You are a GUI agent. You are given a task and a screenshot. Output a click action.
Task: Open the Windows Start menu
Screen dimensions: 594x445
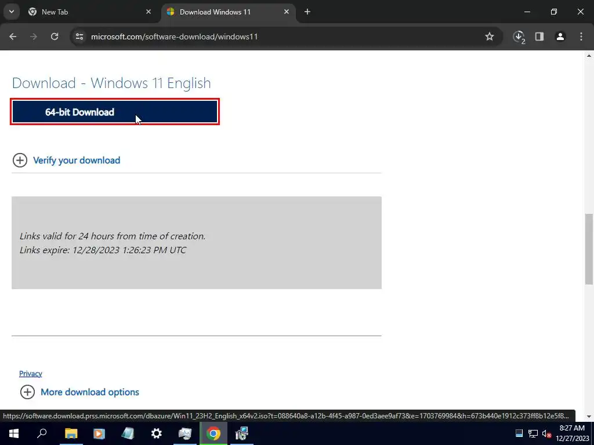click(14, 433)
